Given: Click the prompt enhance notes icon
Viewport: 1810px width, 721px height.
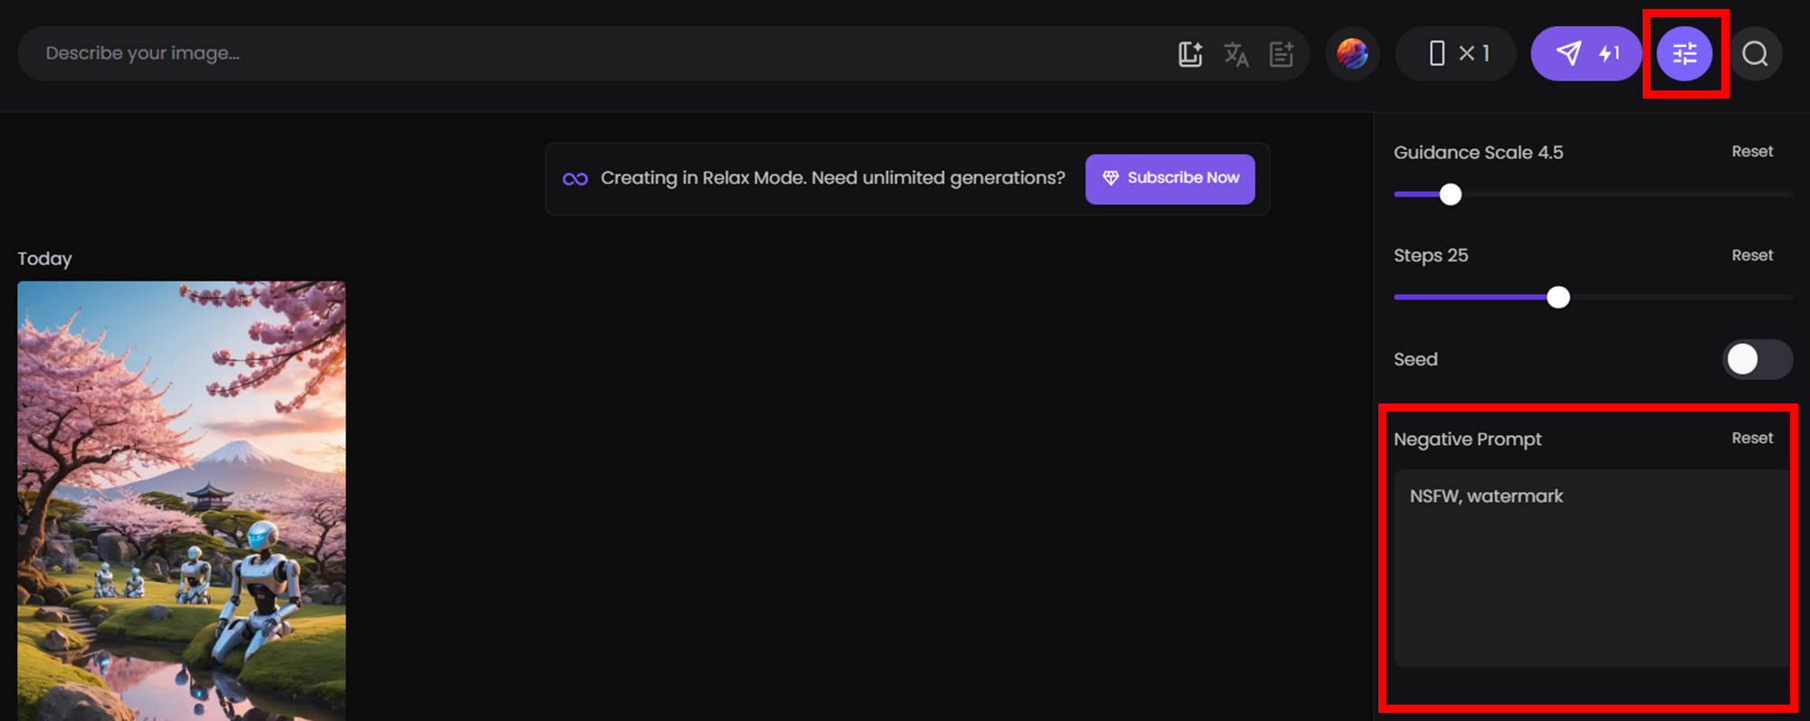Looking at the screenshot, I should point(1281,53).
